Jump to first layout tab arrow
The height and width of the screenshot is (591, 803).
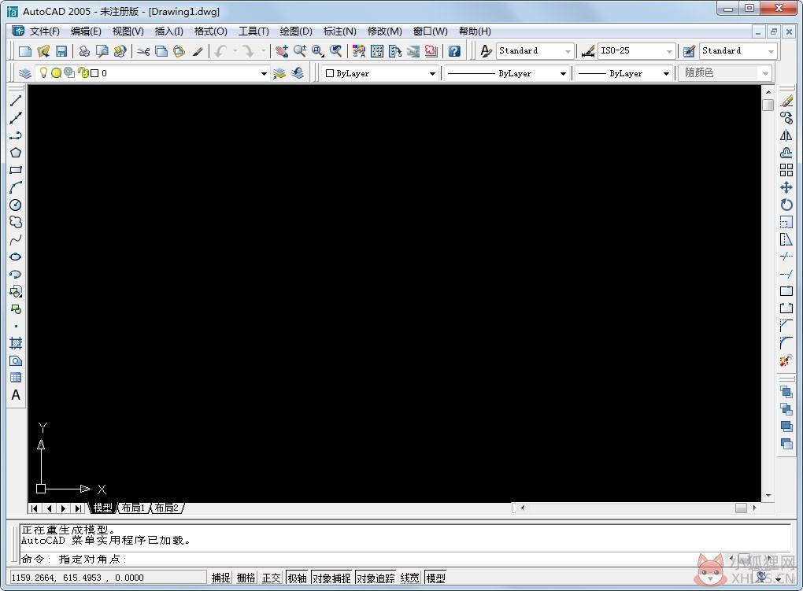pos(35,508)
